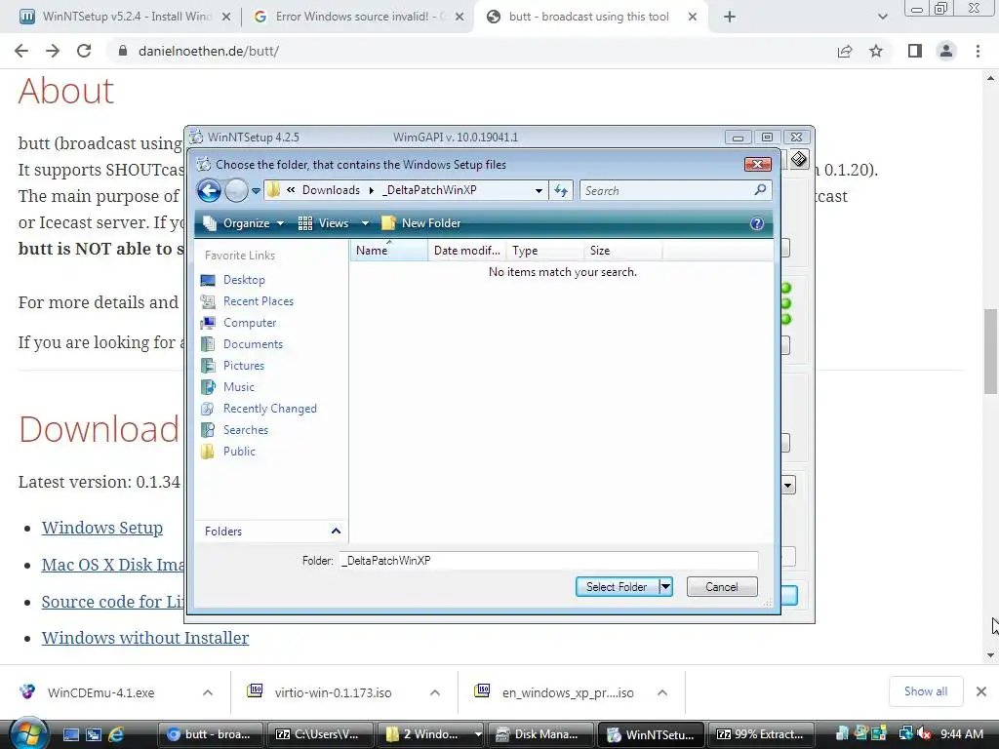
Task: Refresh the _DeltaPatchWinXP folder listing
Action: point(561,190)
